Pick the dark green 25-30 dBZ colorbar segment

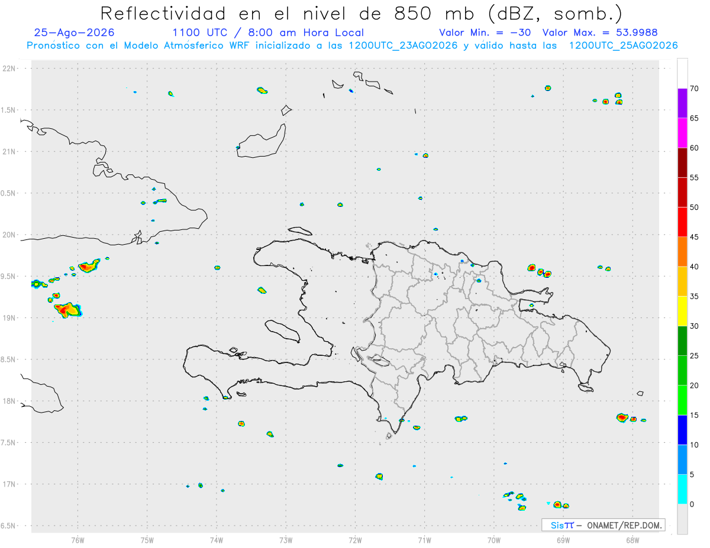click(682, 341)
